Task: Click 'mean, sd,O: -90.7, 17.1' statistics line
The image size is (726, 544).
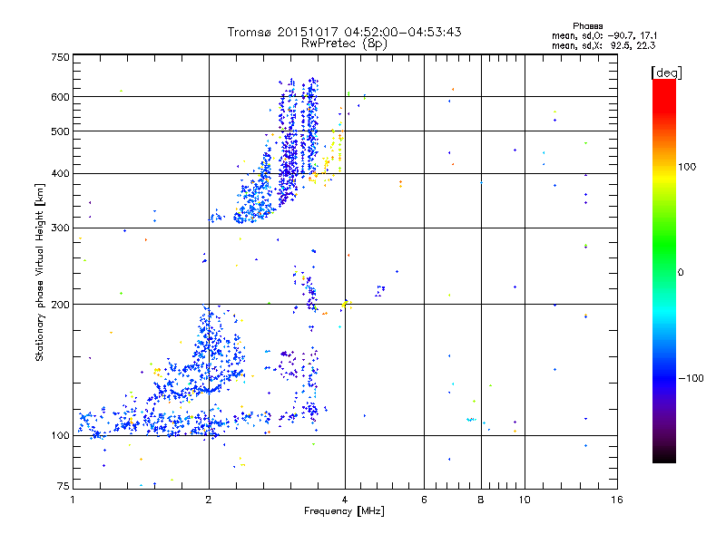Action: 604,35
